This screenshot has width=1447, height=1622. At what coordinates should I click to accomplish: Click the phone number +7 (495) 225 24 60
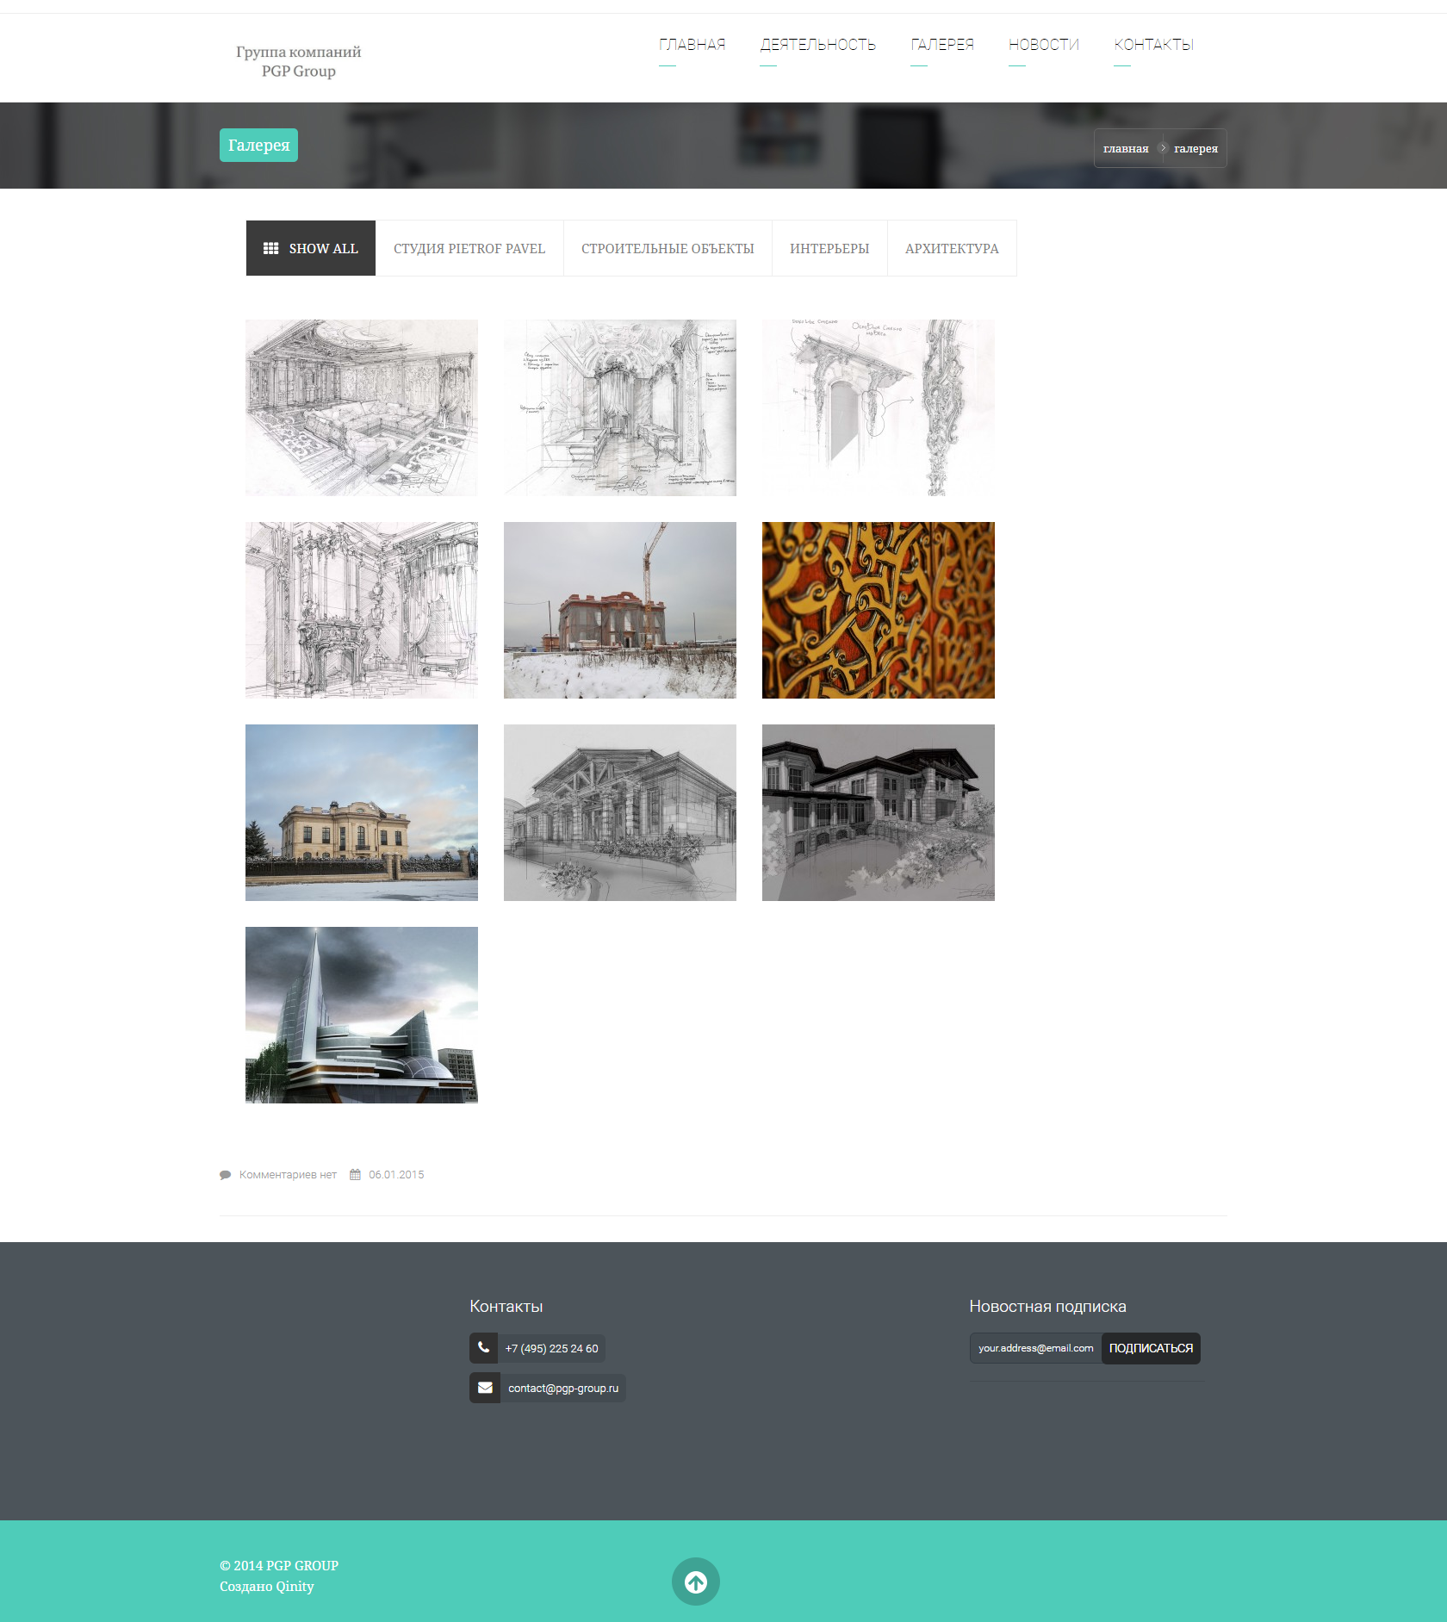coord(551,1349)
